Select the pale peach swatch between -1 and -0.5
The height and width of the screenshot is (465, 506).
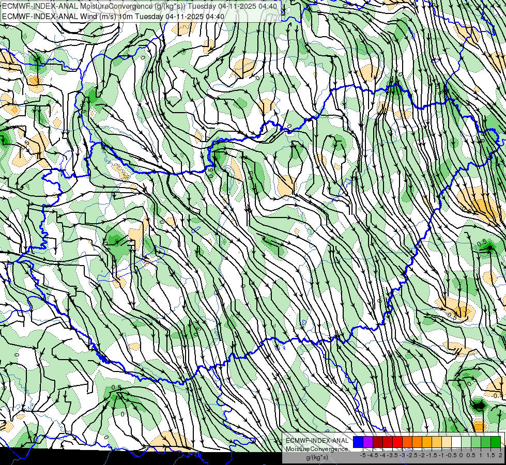point(447,442)
